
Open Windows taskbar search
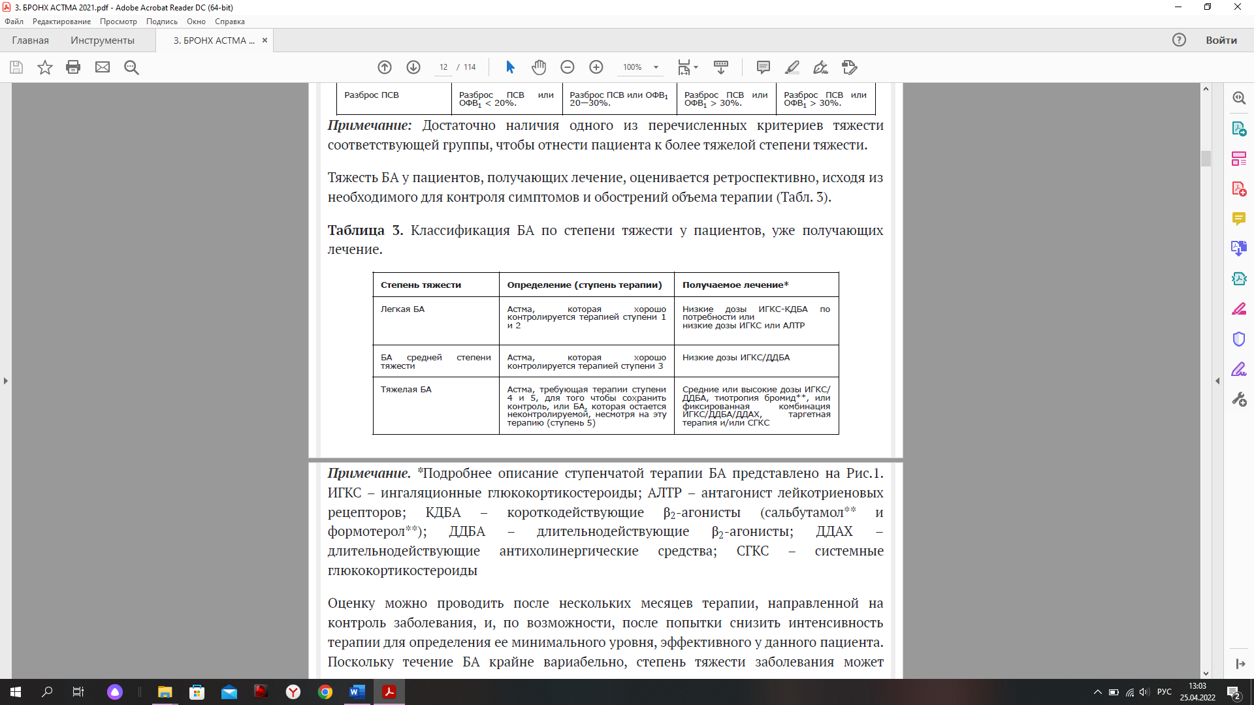click(47, 692)
